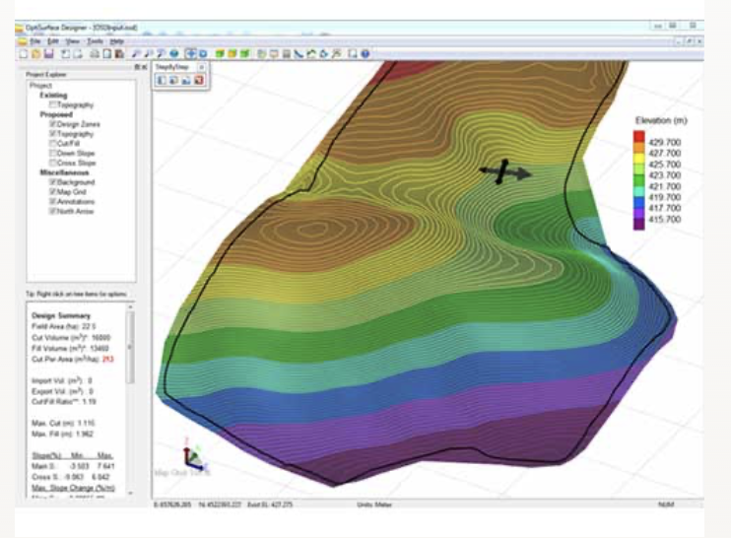Check the Existing Topography checkbox
The width and height of the screenshot is (731, 538).
53,103
